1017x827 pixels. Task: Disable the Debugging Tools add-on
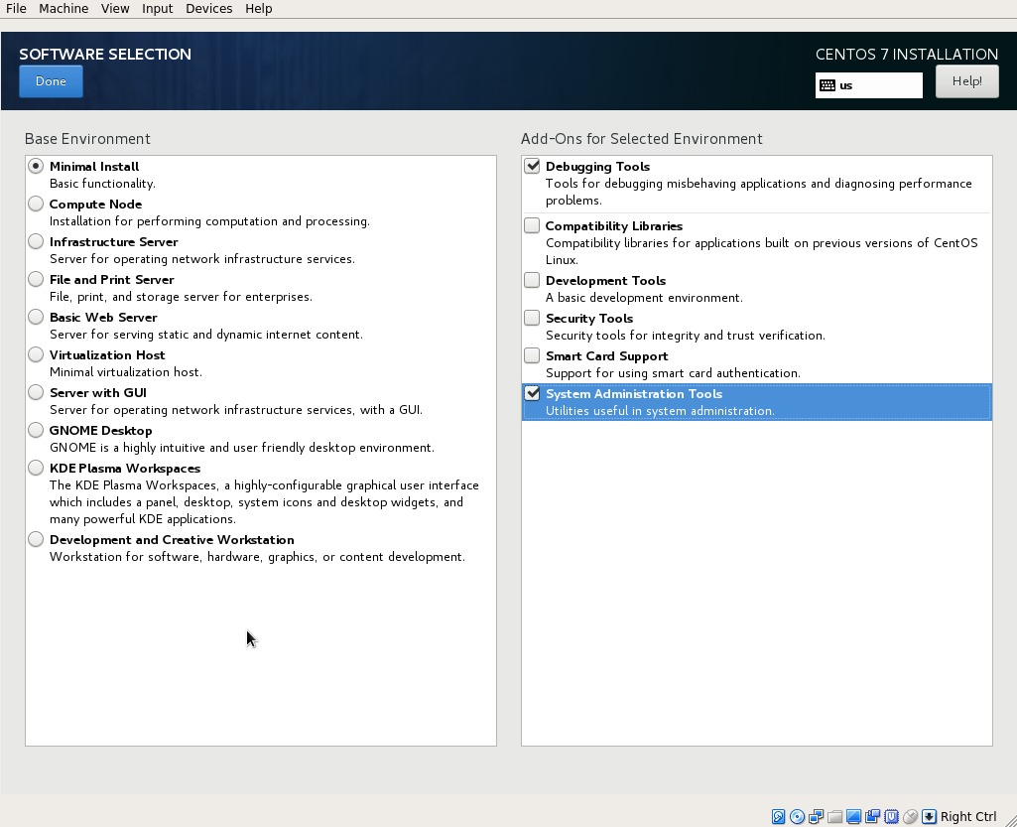pyautogui.click(x=532, y=165)
